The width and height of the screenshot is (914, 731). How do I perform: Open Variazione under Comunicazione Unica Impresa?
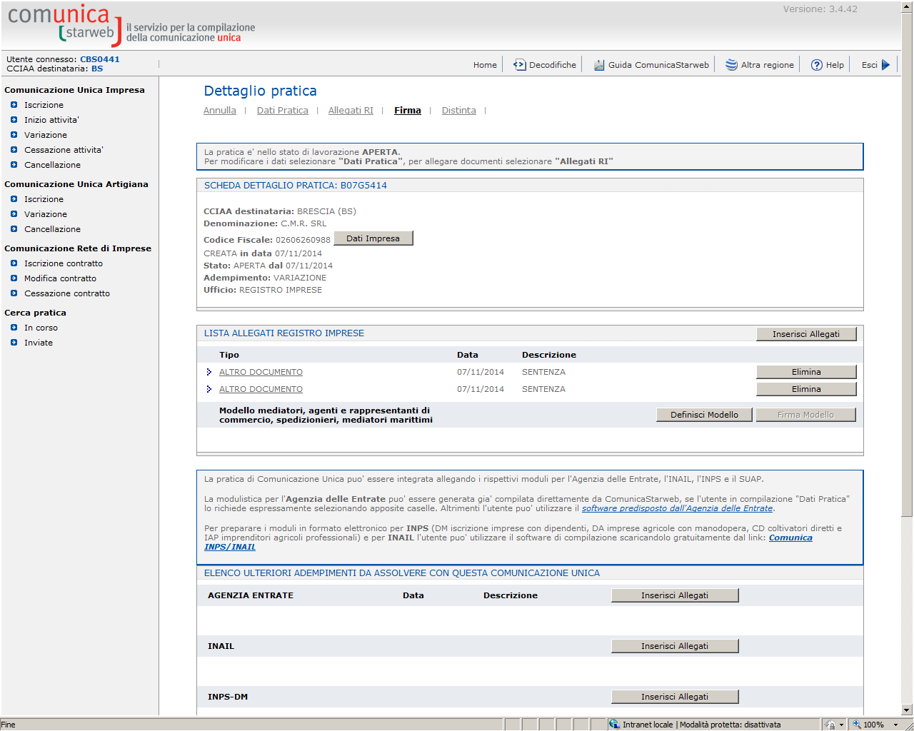pos(46,135)
